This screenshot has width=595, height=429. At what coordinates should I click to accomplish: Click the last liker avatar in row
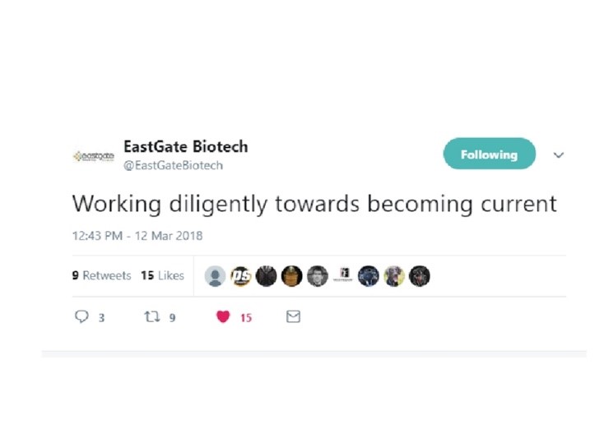(x=419, y=276)
